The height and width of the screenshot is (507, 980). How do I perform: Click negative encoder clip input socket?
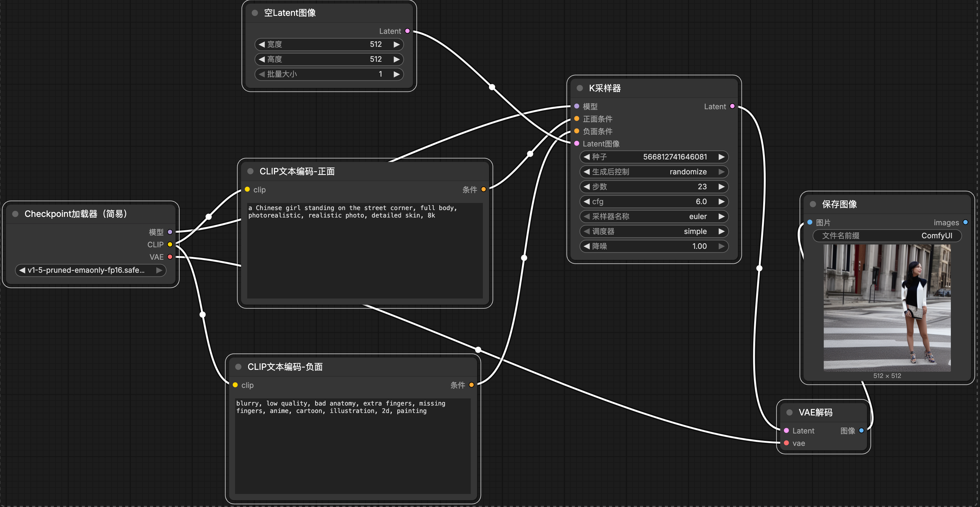(235, 385)
